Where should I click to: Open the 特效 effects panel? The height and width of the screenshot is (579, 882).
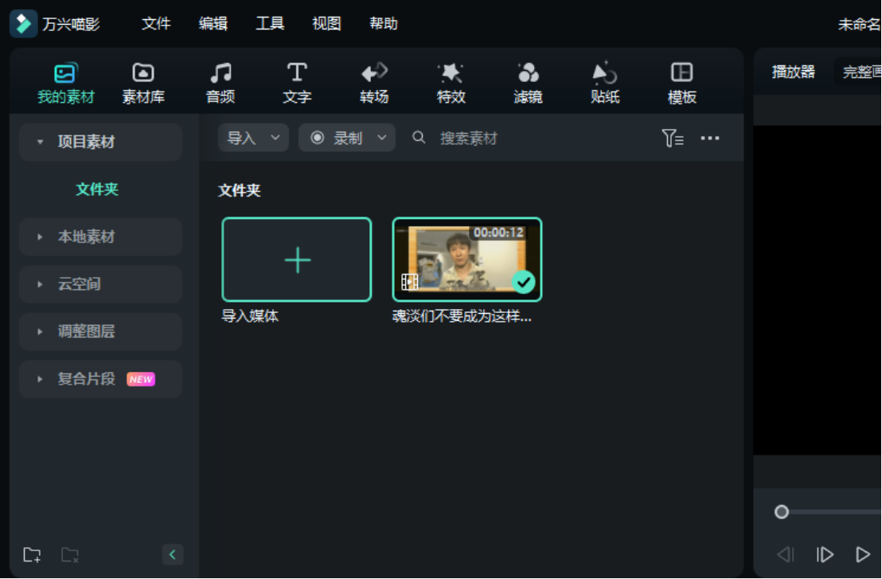tap(451, 82)
